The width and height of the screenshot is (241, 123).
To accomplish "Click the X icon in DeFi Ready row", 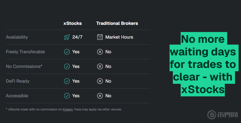I will click(x=100, y=81).
